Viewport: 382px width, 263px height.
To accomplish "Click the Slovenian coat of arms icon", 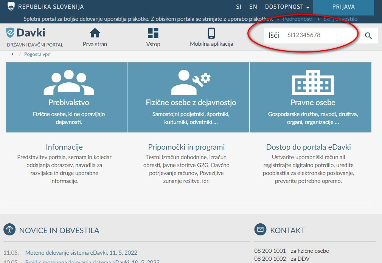I will [11, 6].
